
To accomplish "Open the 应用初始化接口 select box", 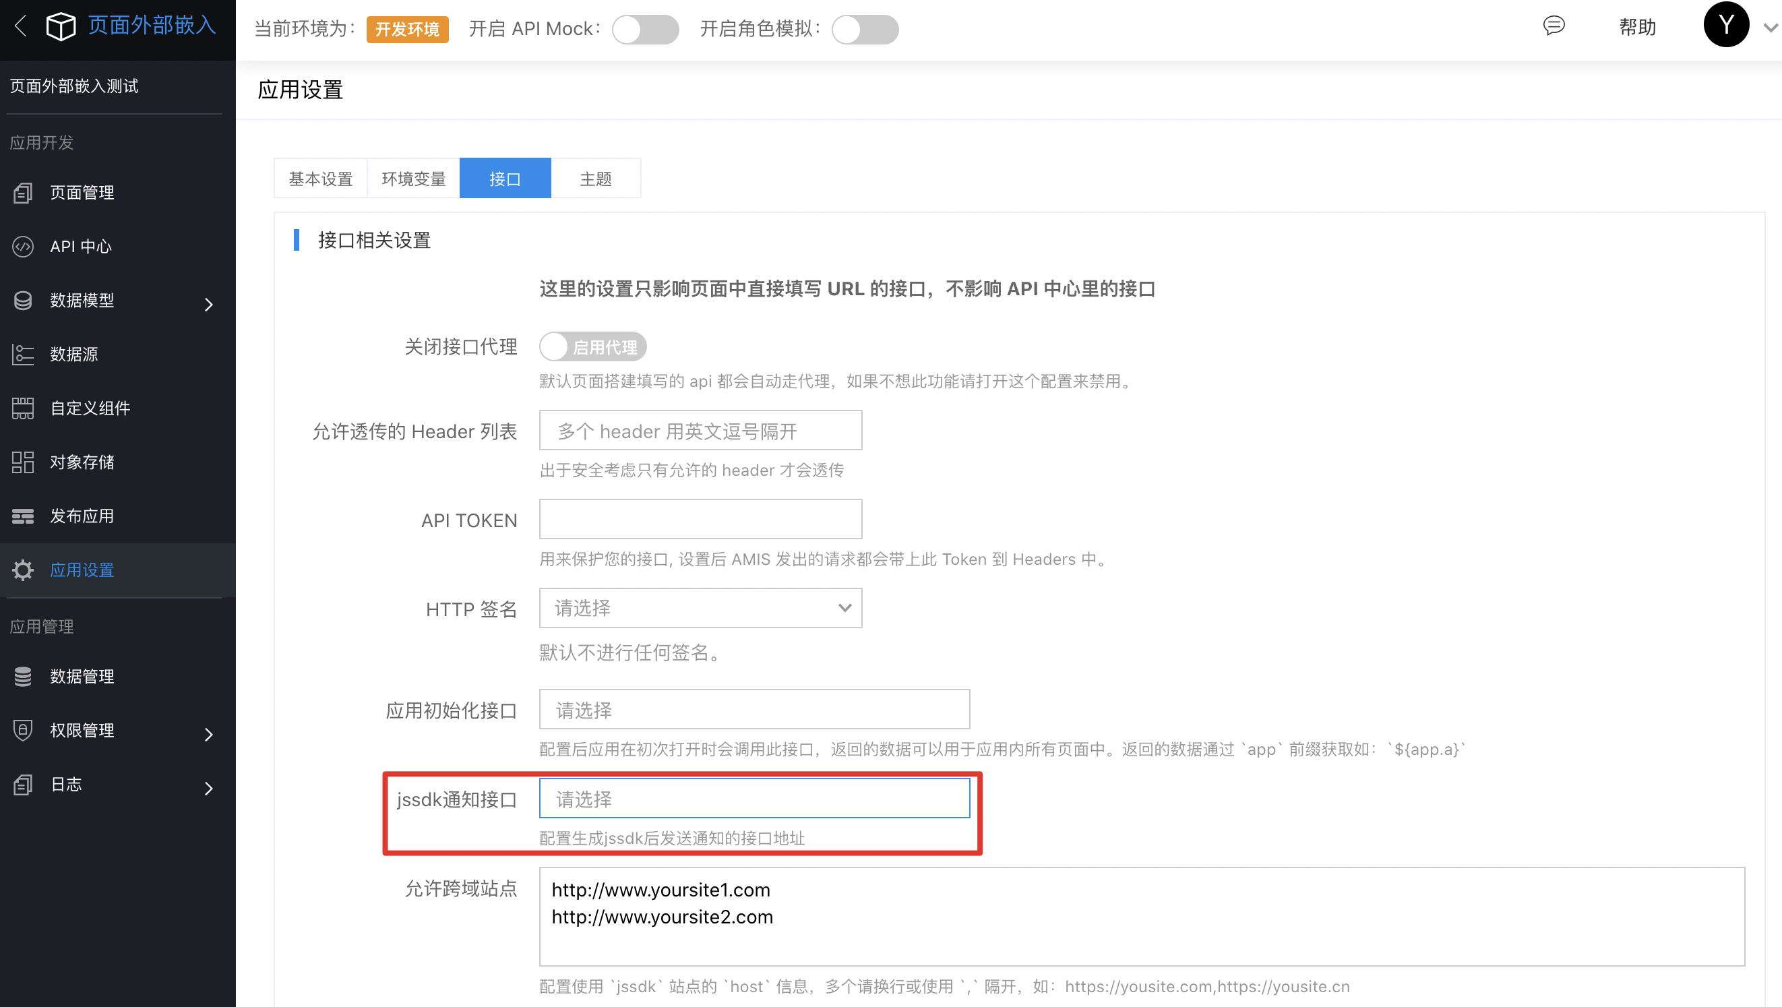I will (x=754, y=710).
